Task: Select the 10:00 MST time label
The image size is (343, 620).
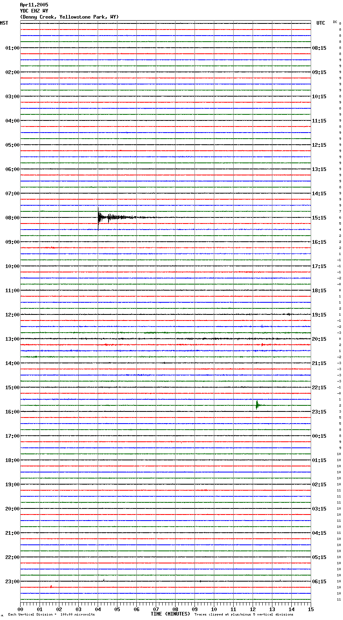Action: [x=12, y=266]
